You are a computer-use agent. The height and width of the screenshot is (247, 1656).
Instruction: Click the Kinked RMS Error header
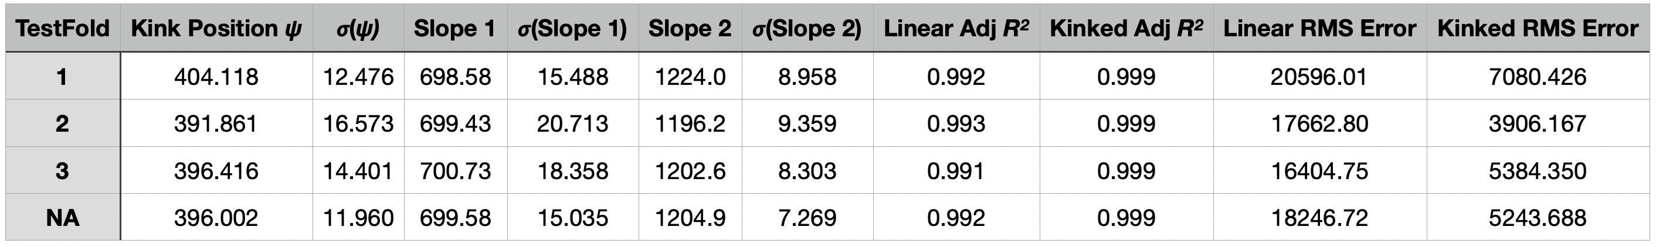[1538, 28]
